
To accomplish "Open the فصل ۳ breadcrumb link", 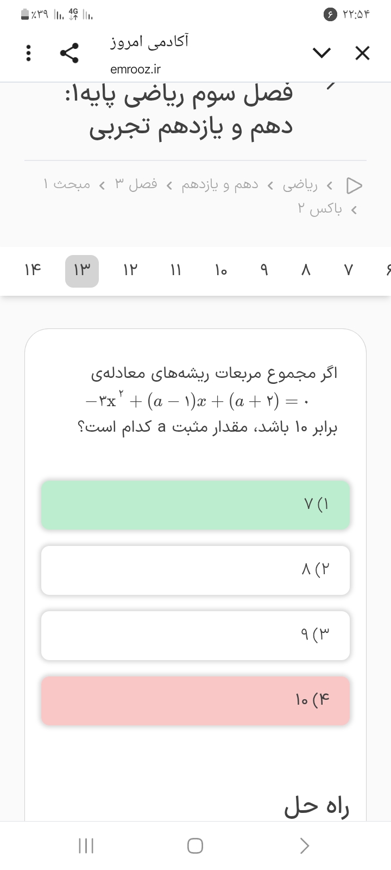I will click(x=136, y=185).
